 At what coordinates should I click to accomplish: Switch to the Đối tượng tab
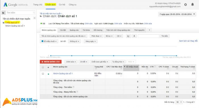(x=98, y=30)
